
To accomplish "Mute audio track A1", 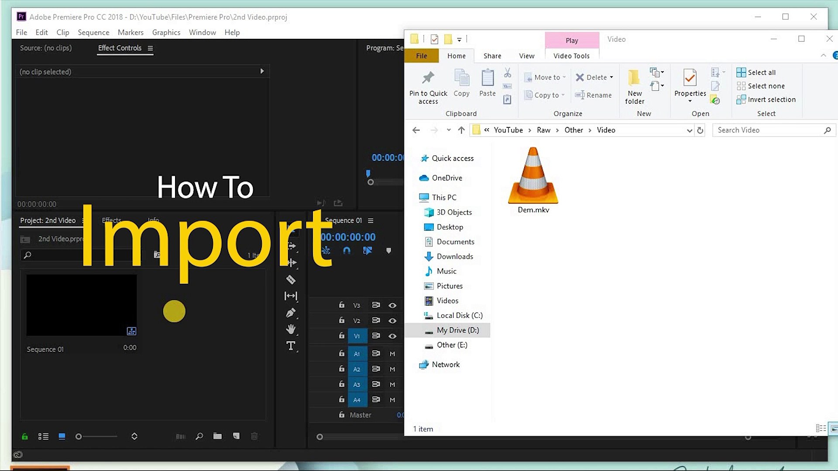I will [392, 354].
